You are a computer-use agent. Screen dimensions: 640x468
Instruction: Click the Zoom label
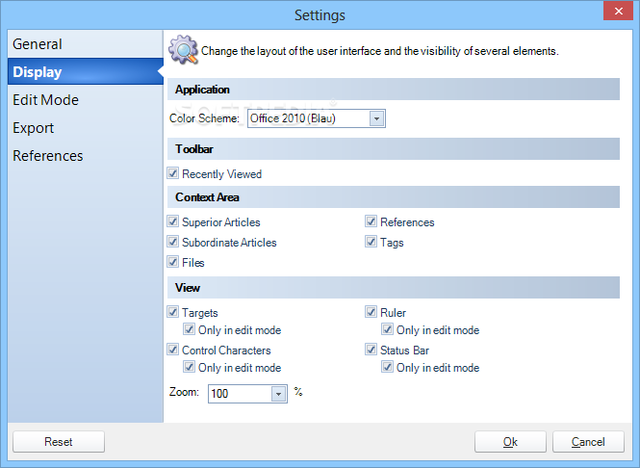(x=184, y=392)
